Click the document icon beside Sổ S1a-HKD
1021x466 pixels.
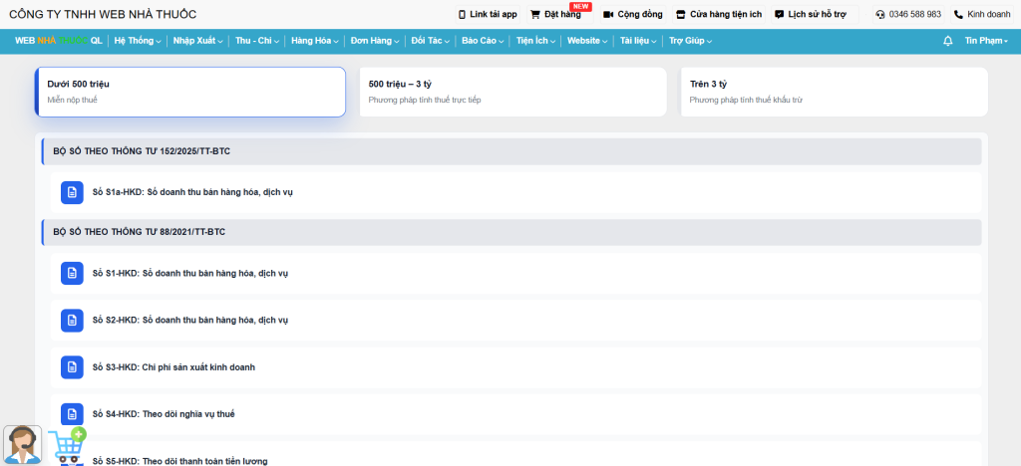72,191
